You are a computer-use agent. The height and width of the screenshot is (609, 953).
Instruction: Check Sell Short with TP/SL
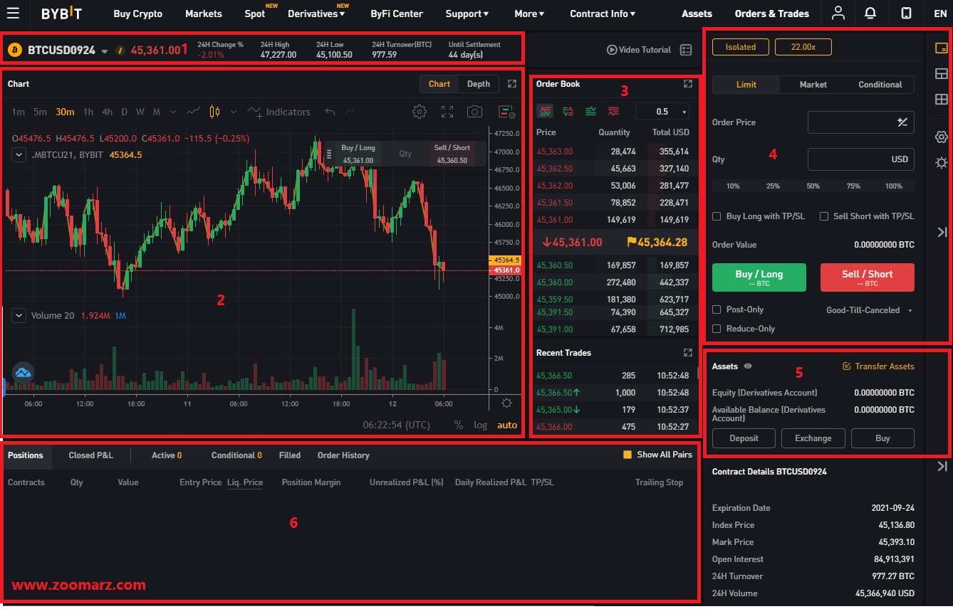824,216
